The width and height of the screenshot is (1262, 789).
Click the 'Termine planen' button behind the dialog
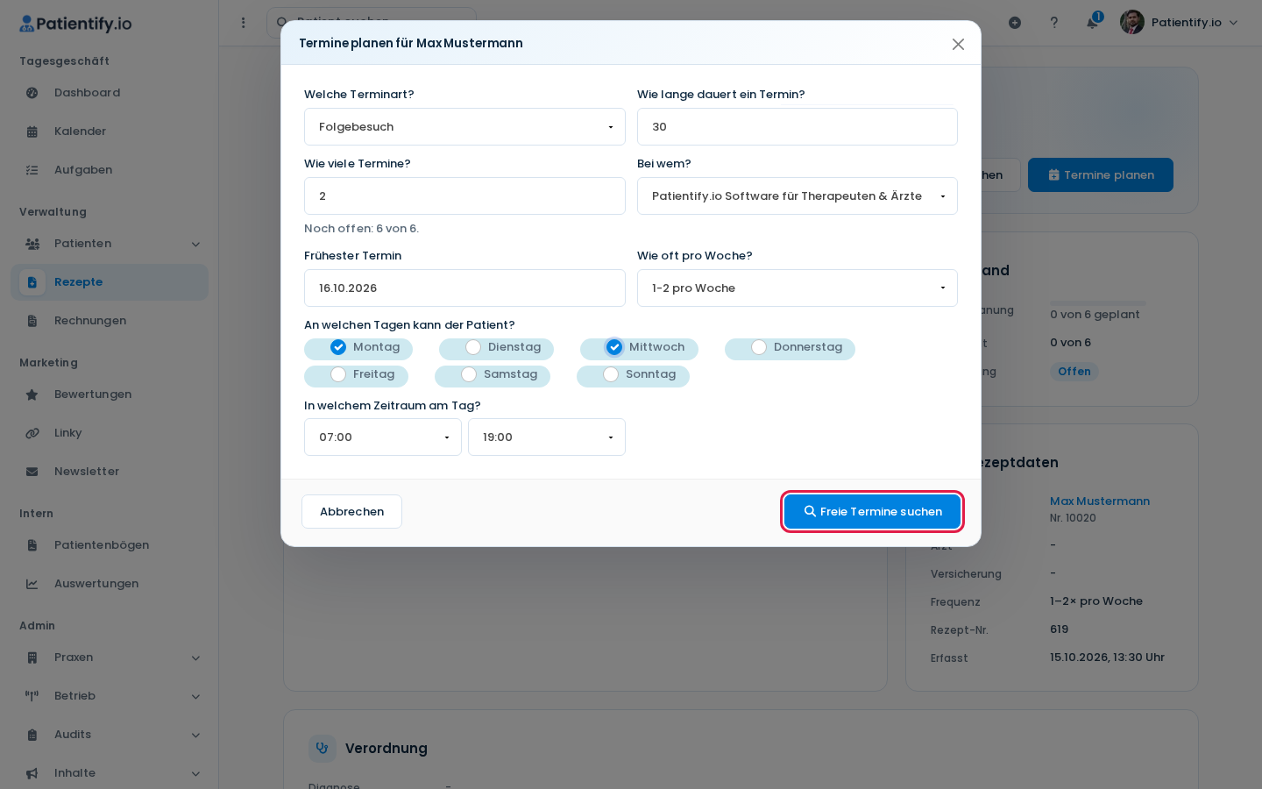coord(1101,175)
